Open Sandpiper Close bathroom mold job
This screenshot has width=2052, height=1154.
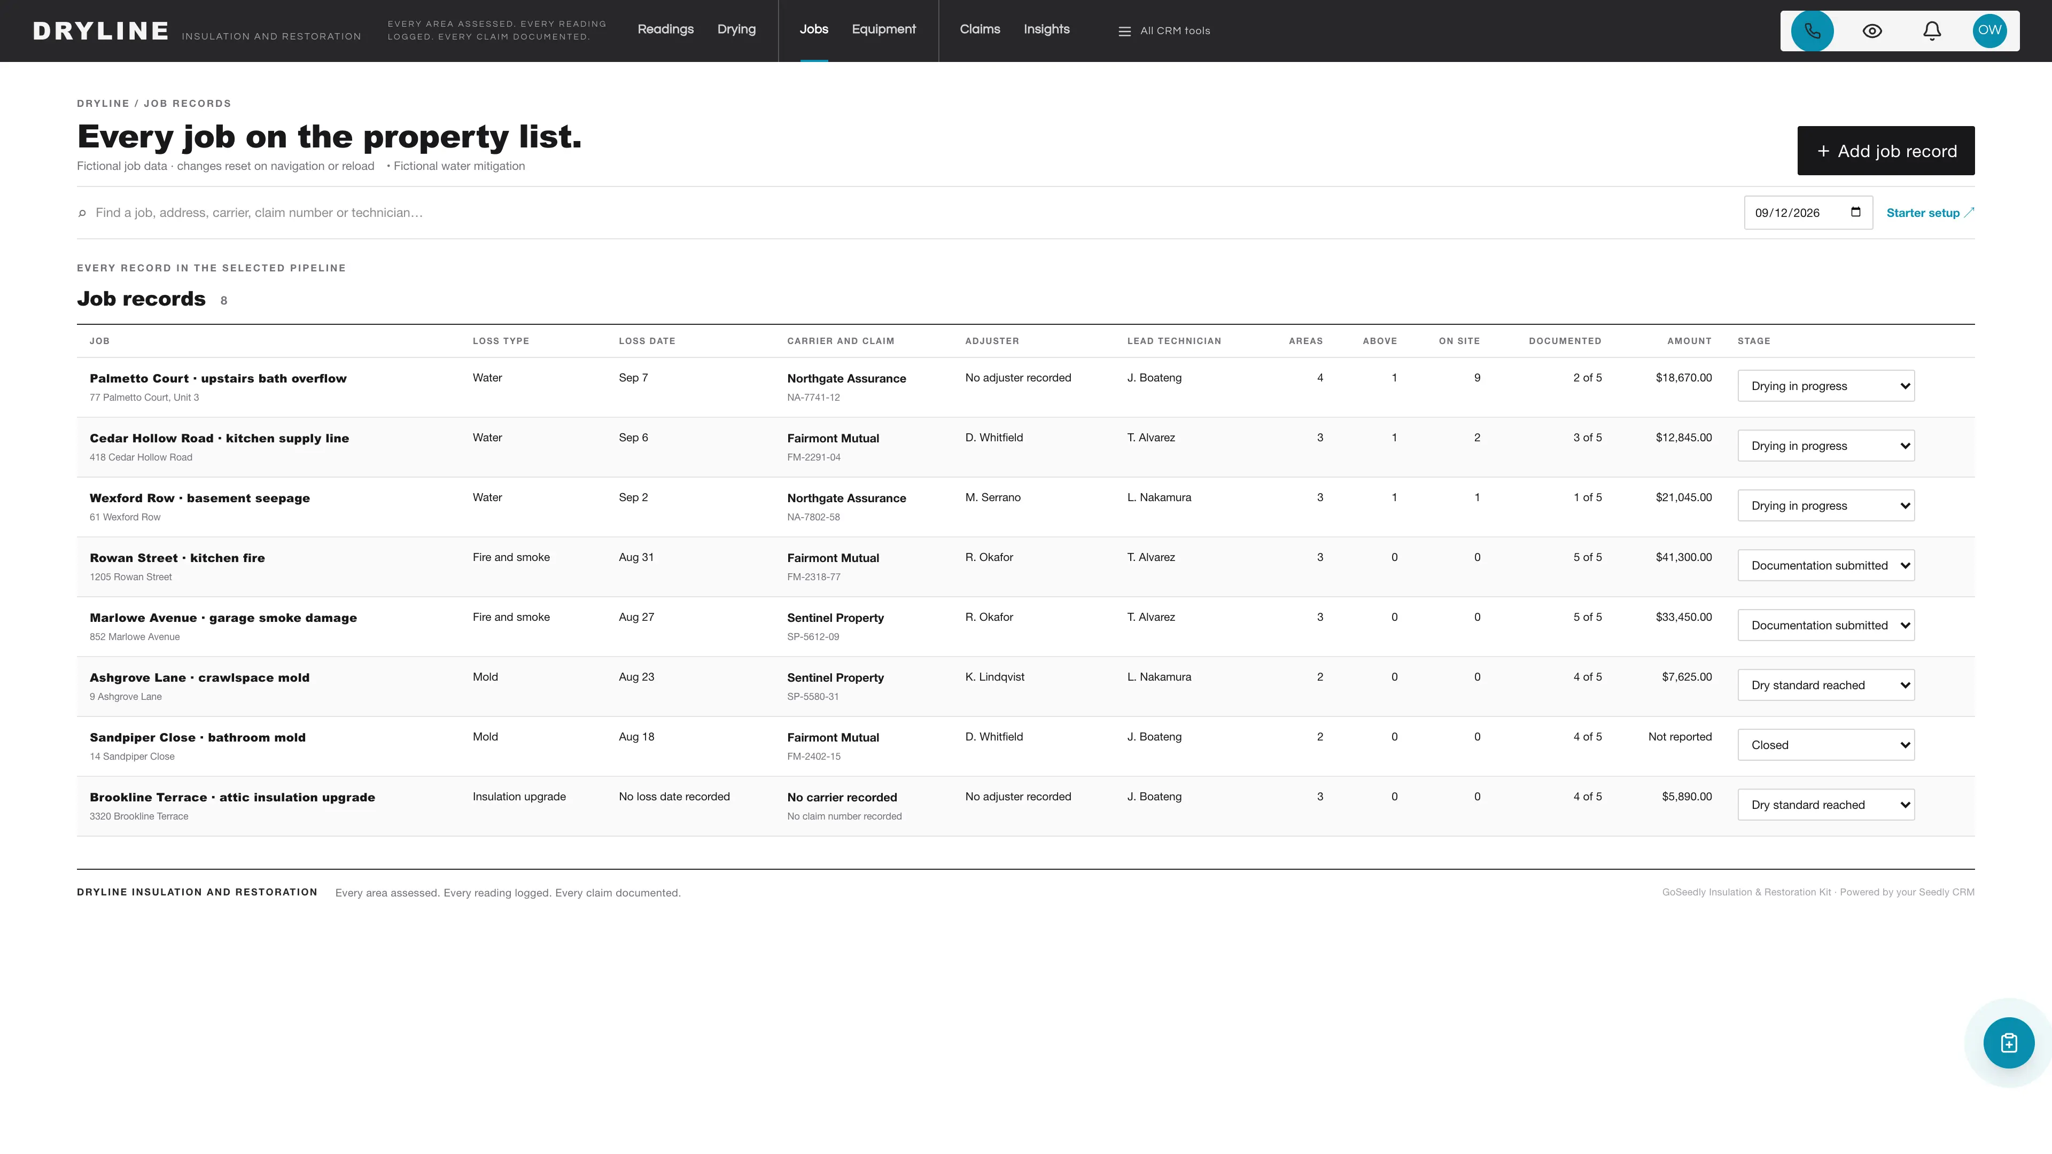click(x=198, y=737)
